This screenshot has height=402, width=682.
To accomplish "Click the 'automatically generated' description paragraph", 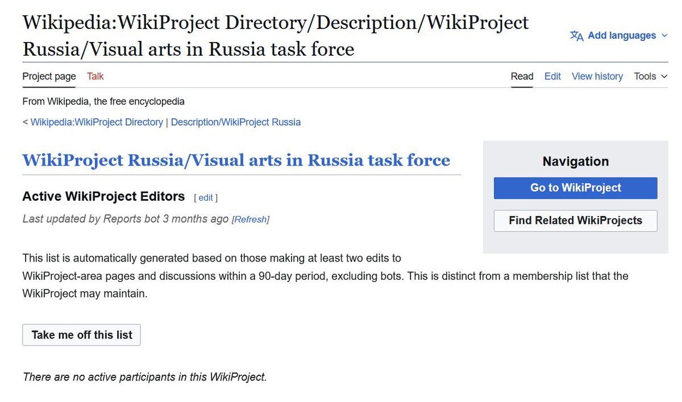I will 325,276.
